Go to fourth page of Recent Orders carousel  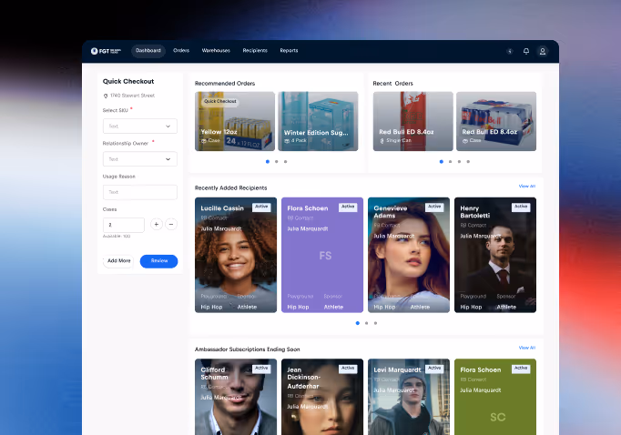click(x=468, y=161)
